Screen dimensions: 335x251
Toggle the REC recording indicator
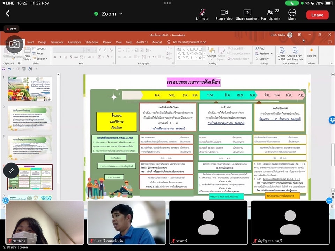11,29
